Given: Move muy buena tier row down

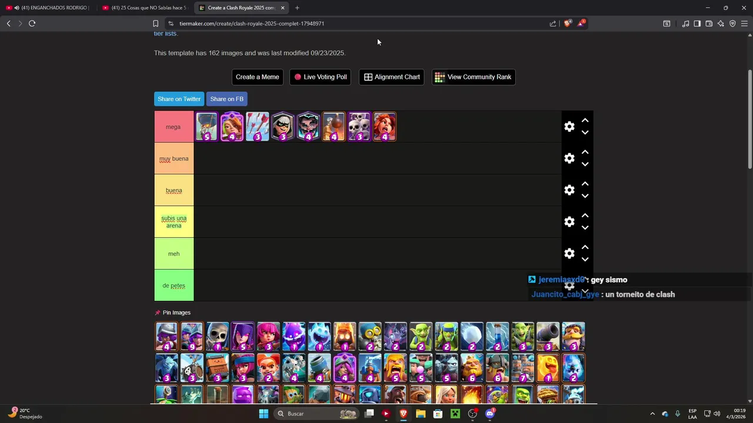Looking at the screenshot, I should coord(585,164).
